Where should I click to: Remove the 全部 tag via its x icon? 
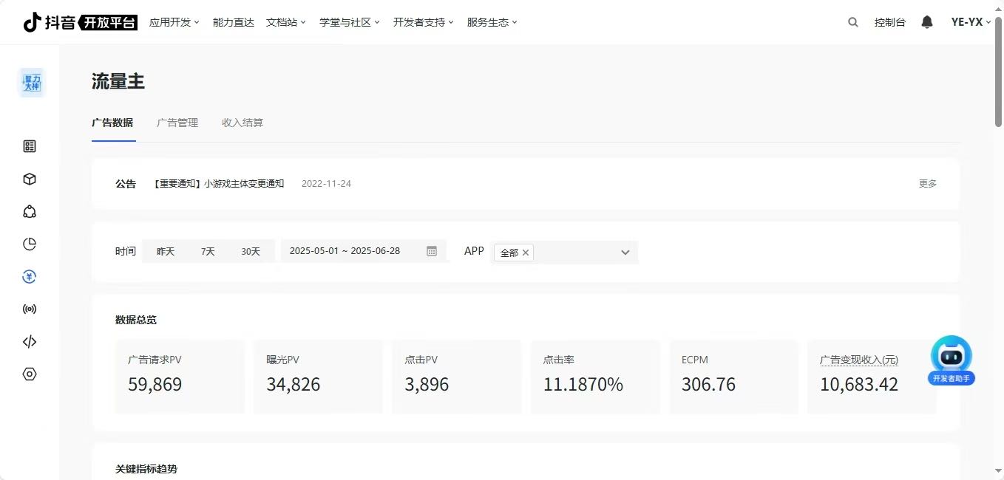pyautogui.click(x=526, y=253)
